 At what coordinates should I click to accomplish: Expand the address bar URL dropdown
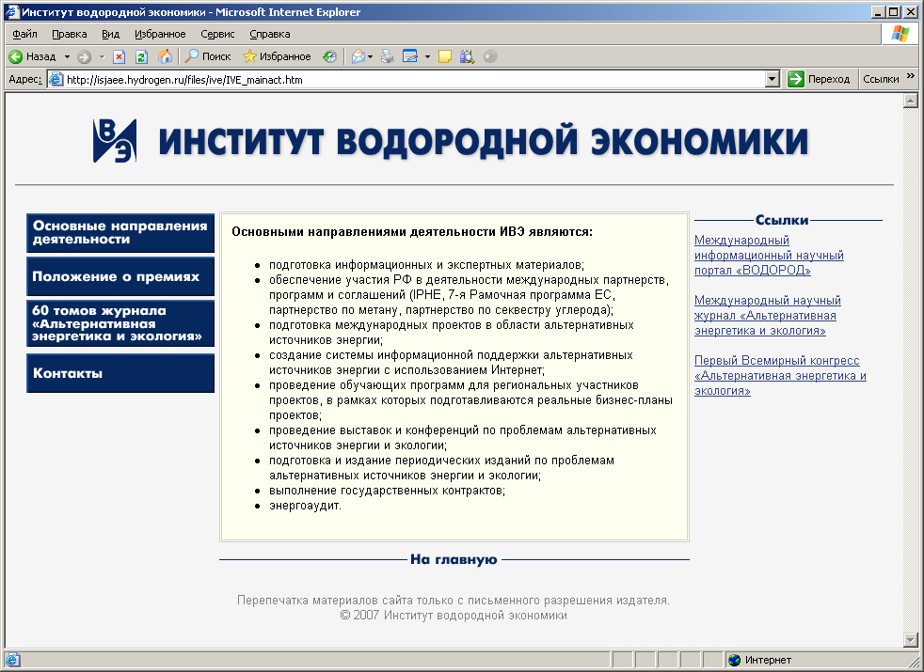pyautogui.click(x=773, y=80)
